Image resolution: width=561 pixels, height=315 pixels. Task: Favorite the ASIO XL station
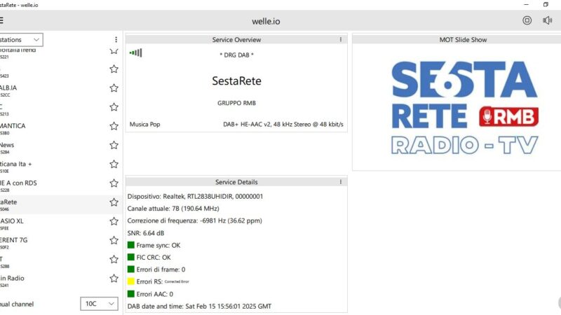pos(114,221)
